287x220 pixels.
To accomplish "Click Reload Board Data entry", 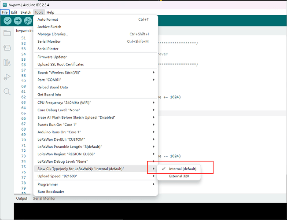I will pyautogui.click(x=96, y=87).
